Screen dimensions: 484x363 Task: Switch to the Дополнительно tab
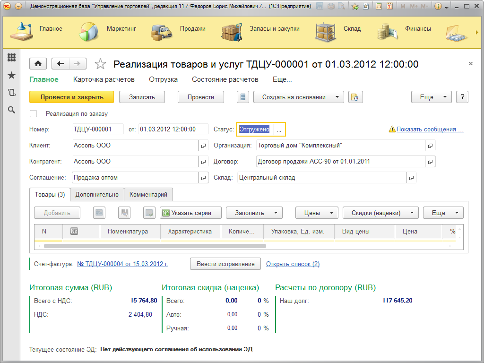[97, 194]
